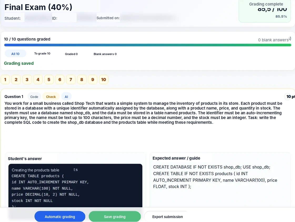Click the Code tag on Question 1
The image size is (295, 222).
coord(34,97)
